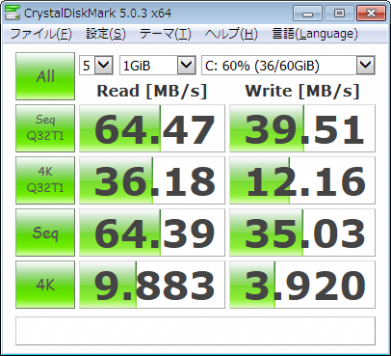Minimize the CrystalDiskMark window
The width and height of the screenshot is (391, 356).
tap(307, 14)
